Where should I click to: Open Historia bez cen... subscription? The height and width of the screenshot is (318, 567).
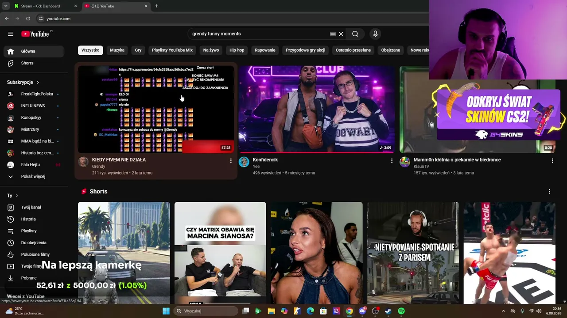[35, 153]
